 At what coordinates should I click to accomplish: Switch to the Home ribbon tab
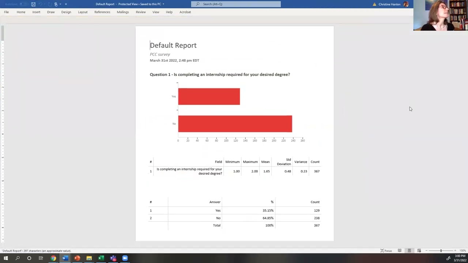pos(21,12)
